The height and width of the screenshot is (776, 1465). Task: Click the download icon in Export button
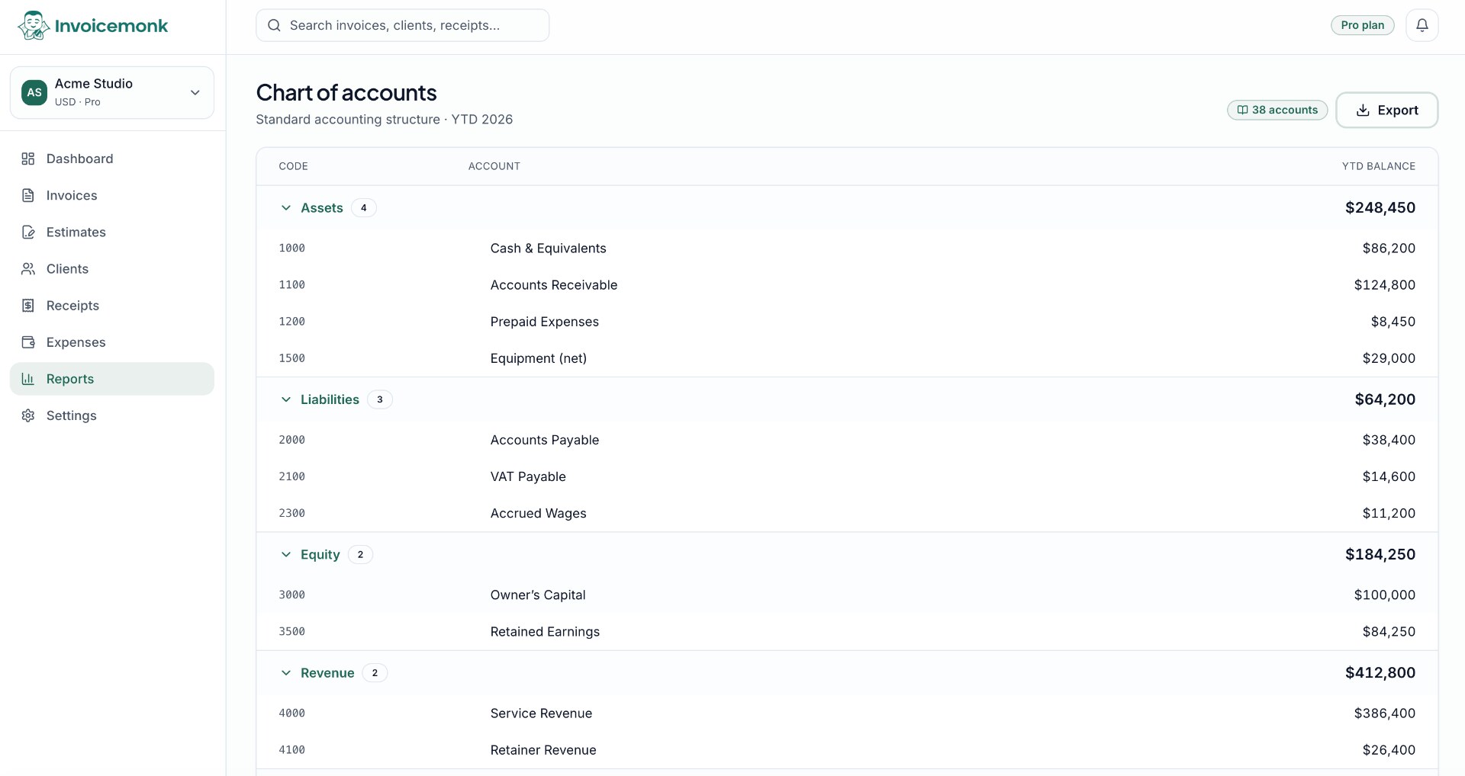pyautogui.click(x=1363, y=110)
